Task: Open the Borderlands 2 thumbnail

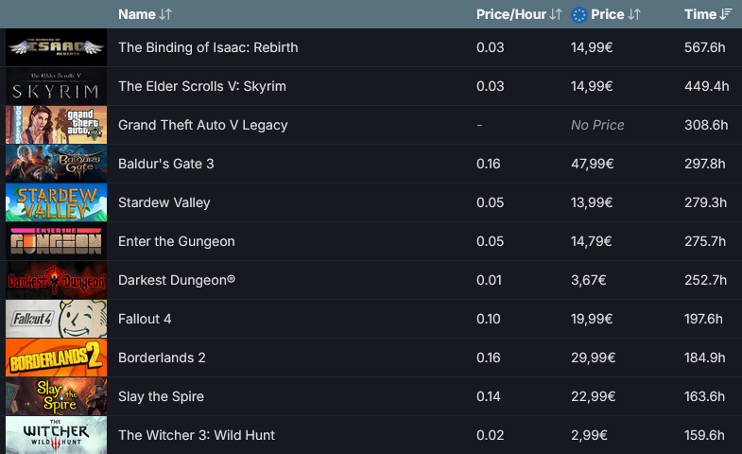Action: point(57,358)
